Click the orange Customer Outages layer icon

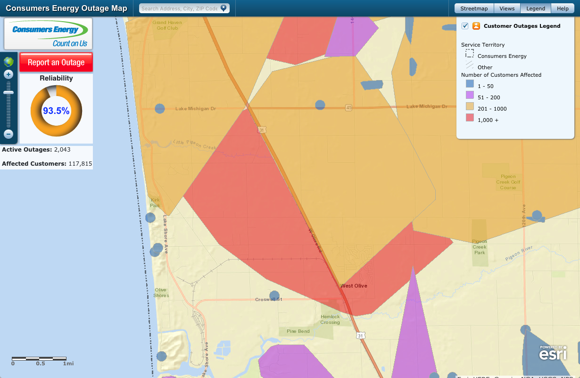click(476, 26)
